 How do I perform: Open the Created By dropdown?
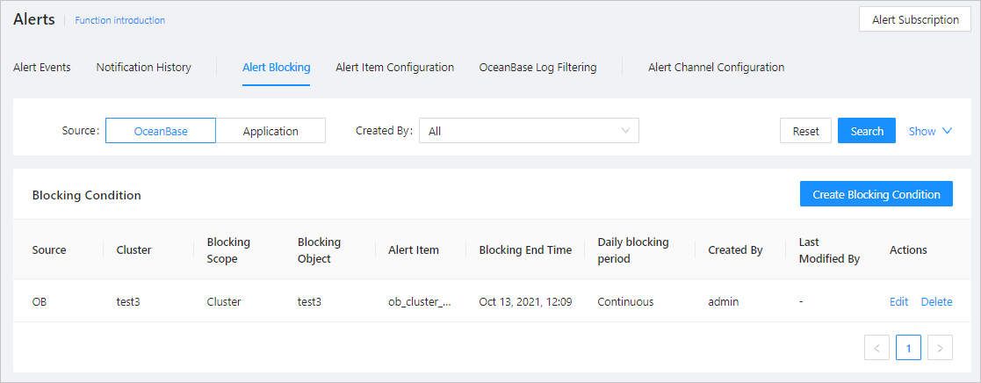click(x=529, y=131)
